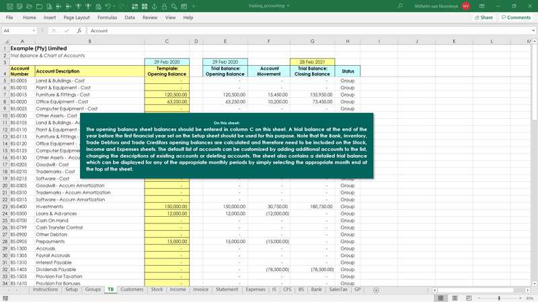The image size is (538, 302).
Task: Switch to the Income sheet tab
Action: pos(178,290)
